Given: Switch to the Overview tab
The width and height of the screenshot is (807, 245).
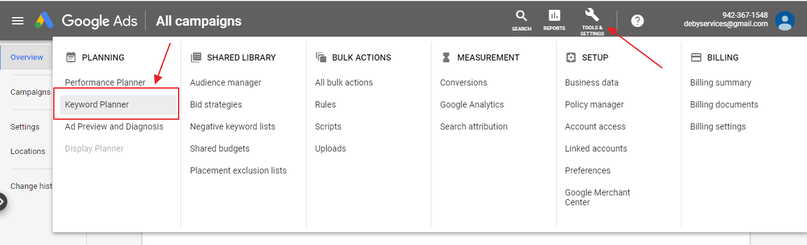Looking at the screenshot, I should (x=26, y=57).
